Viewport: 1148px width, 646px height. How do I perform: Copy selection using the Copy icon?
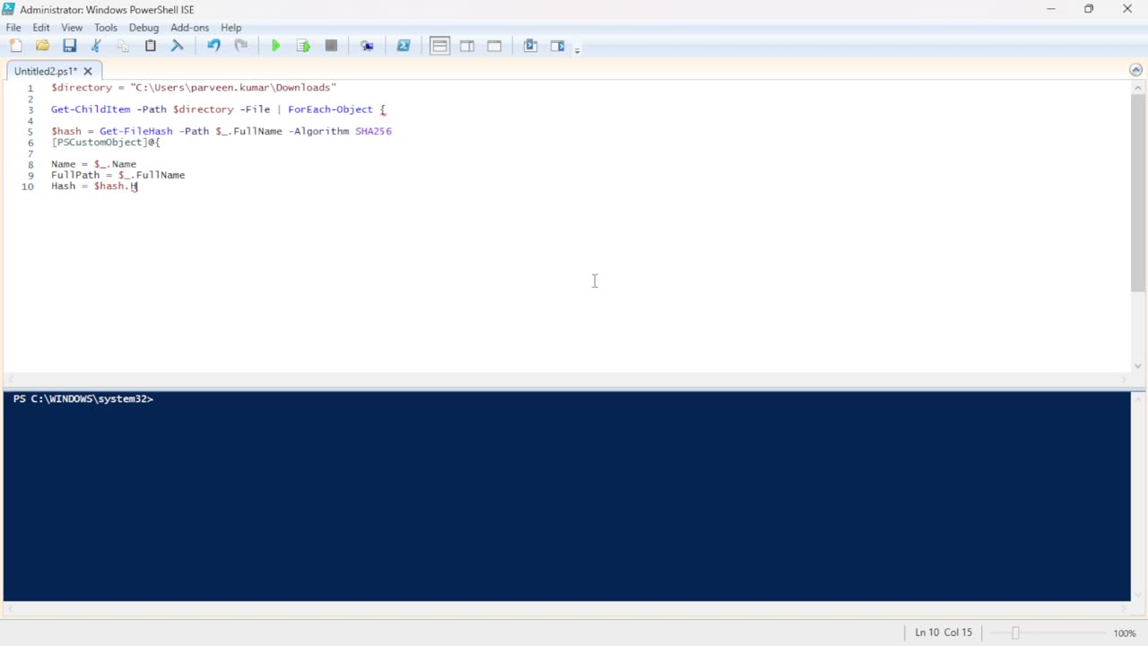tap(123, 46)
